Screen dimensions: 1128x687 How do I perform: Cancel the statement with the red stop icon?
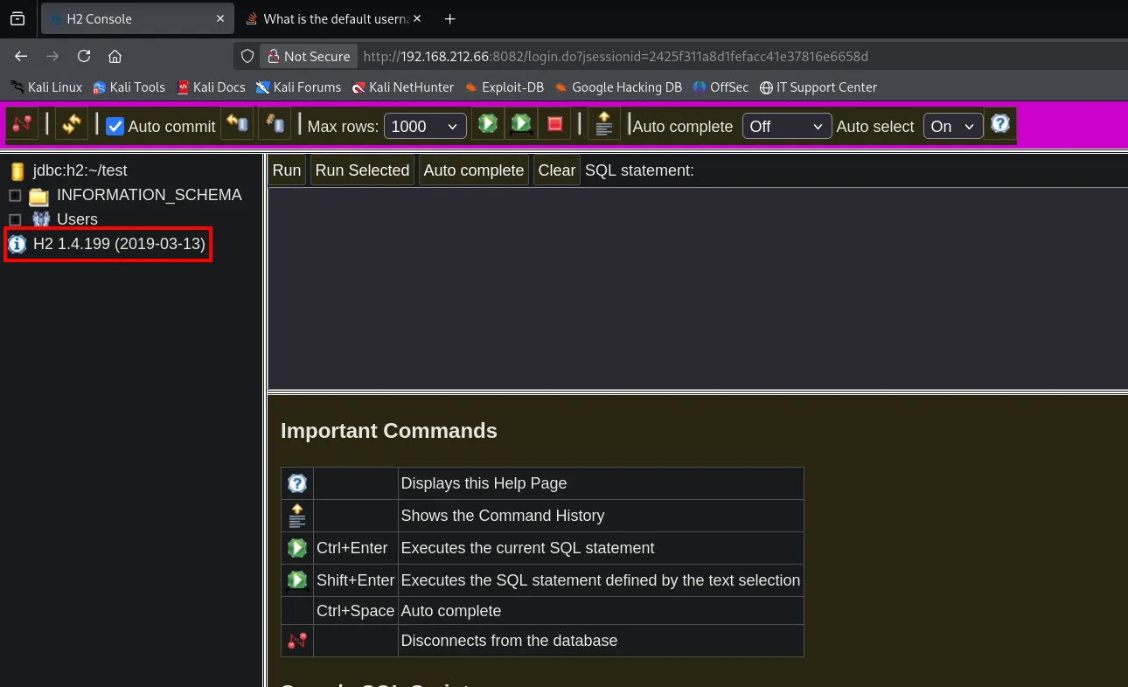coord(554,124)
